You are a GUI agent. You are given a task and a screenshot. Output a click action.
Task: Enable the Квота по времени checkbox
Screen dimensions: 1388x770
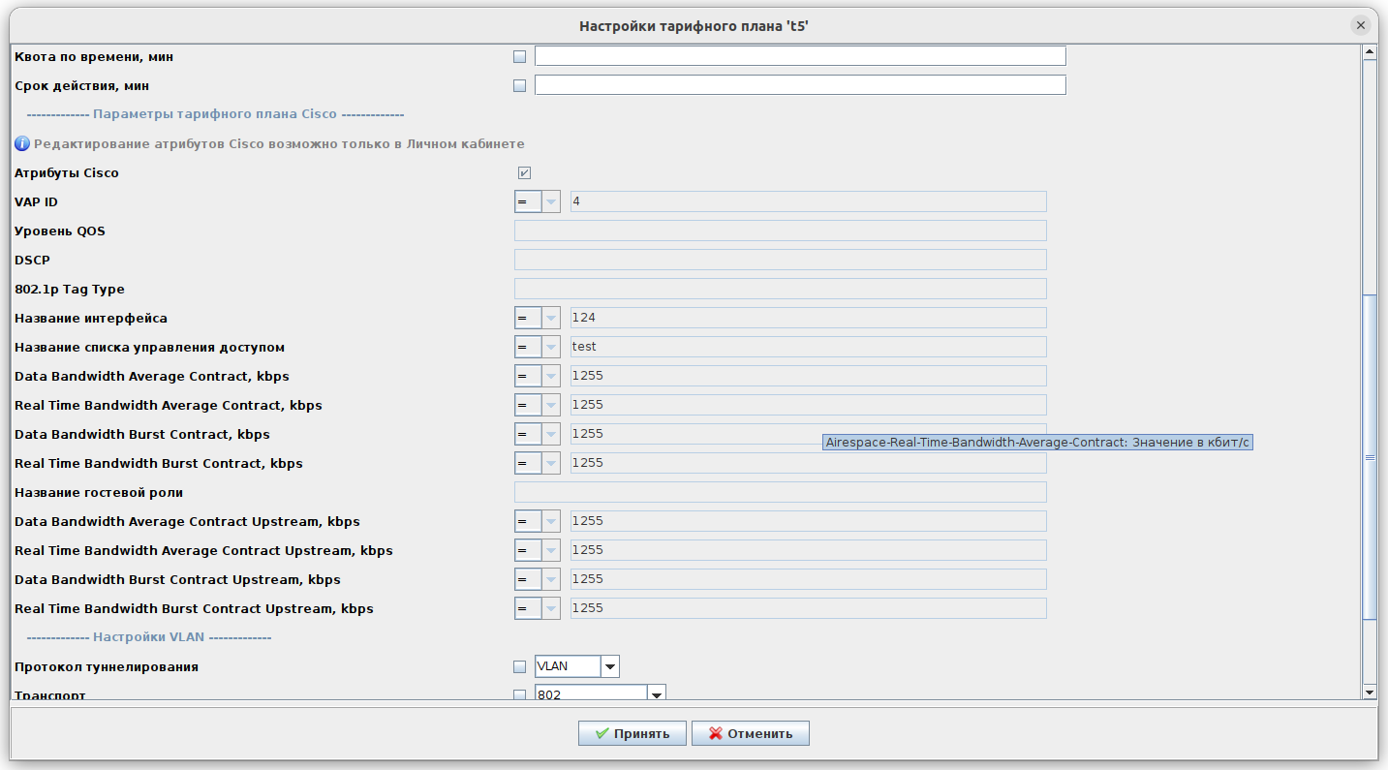pyautogui.click(x=519, y=57)
